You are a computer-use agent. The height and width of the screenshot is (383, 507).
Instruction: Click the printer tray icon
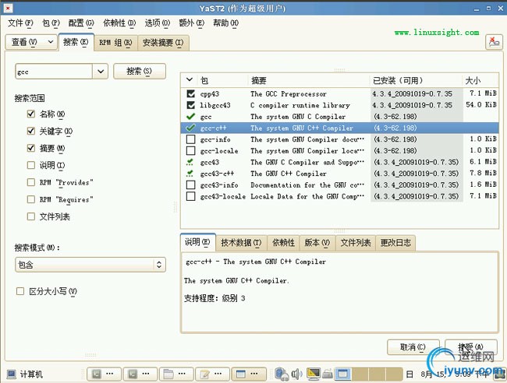tap(328, 374)
